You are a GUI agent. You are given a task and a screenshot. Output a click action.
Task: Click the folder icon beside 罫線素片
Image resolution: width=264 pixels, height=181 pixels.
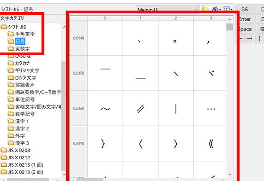coord(11,85)
